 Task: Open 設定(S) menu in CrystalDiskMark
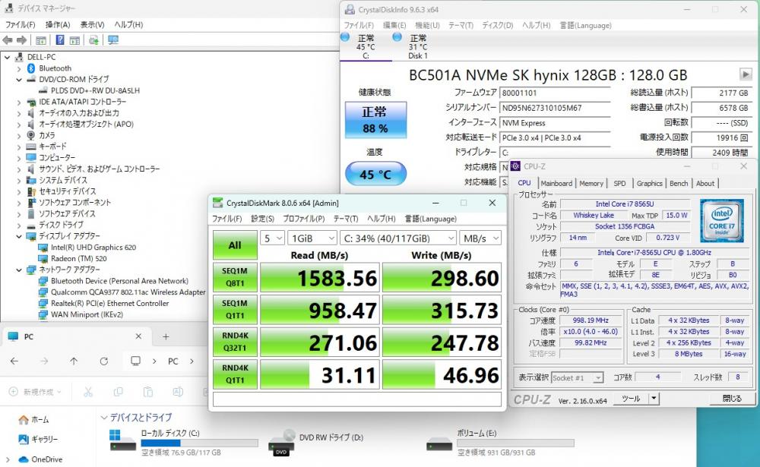[263, 219]
